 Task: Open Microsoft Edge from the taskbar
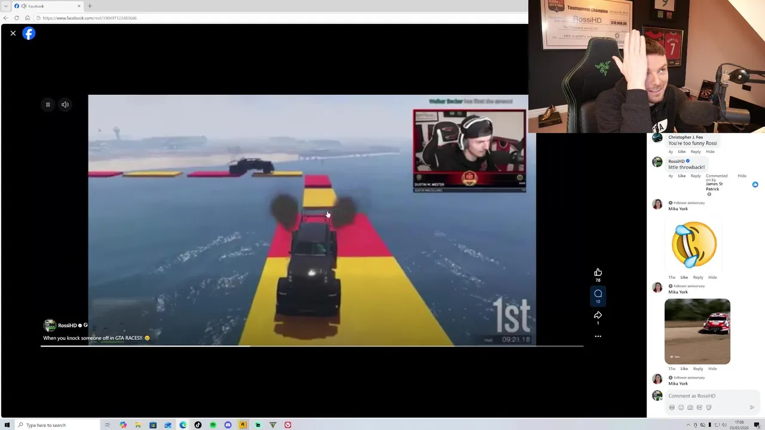point(183,425)
